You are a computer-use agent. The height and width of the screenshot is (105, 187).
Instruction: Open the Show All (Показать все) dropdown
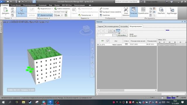92,15
